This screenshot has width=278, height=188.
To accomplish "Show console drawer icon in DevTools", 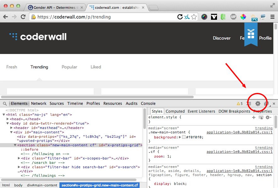I will click(x=249, y=104).
